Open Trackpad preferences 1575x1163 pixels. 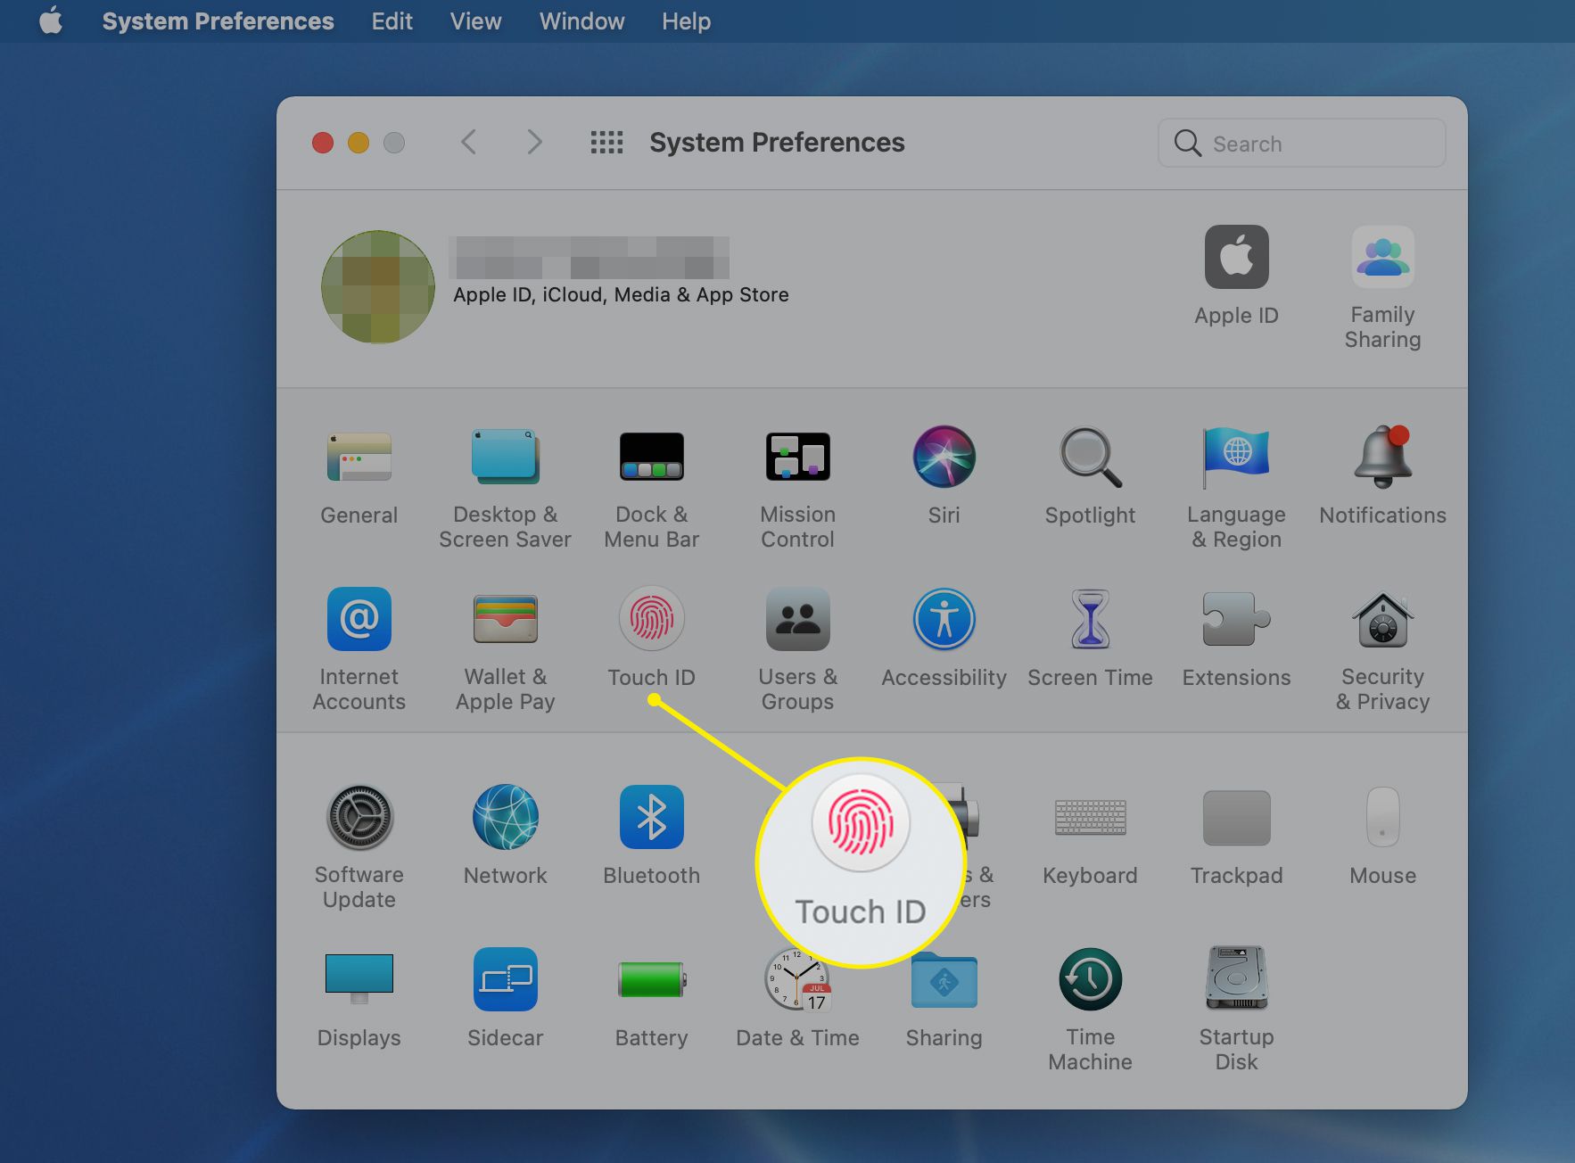[x=1236, y=817]
